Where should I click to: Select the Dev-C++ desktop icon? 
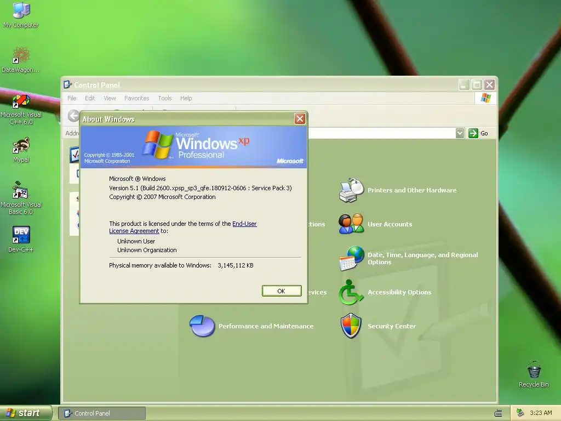click(x=21, y=239)
